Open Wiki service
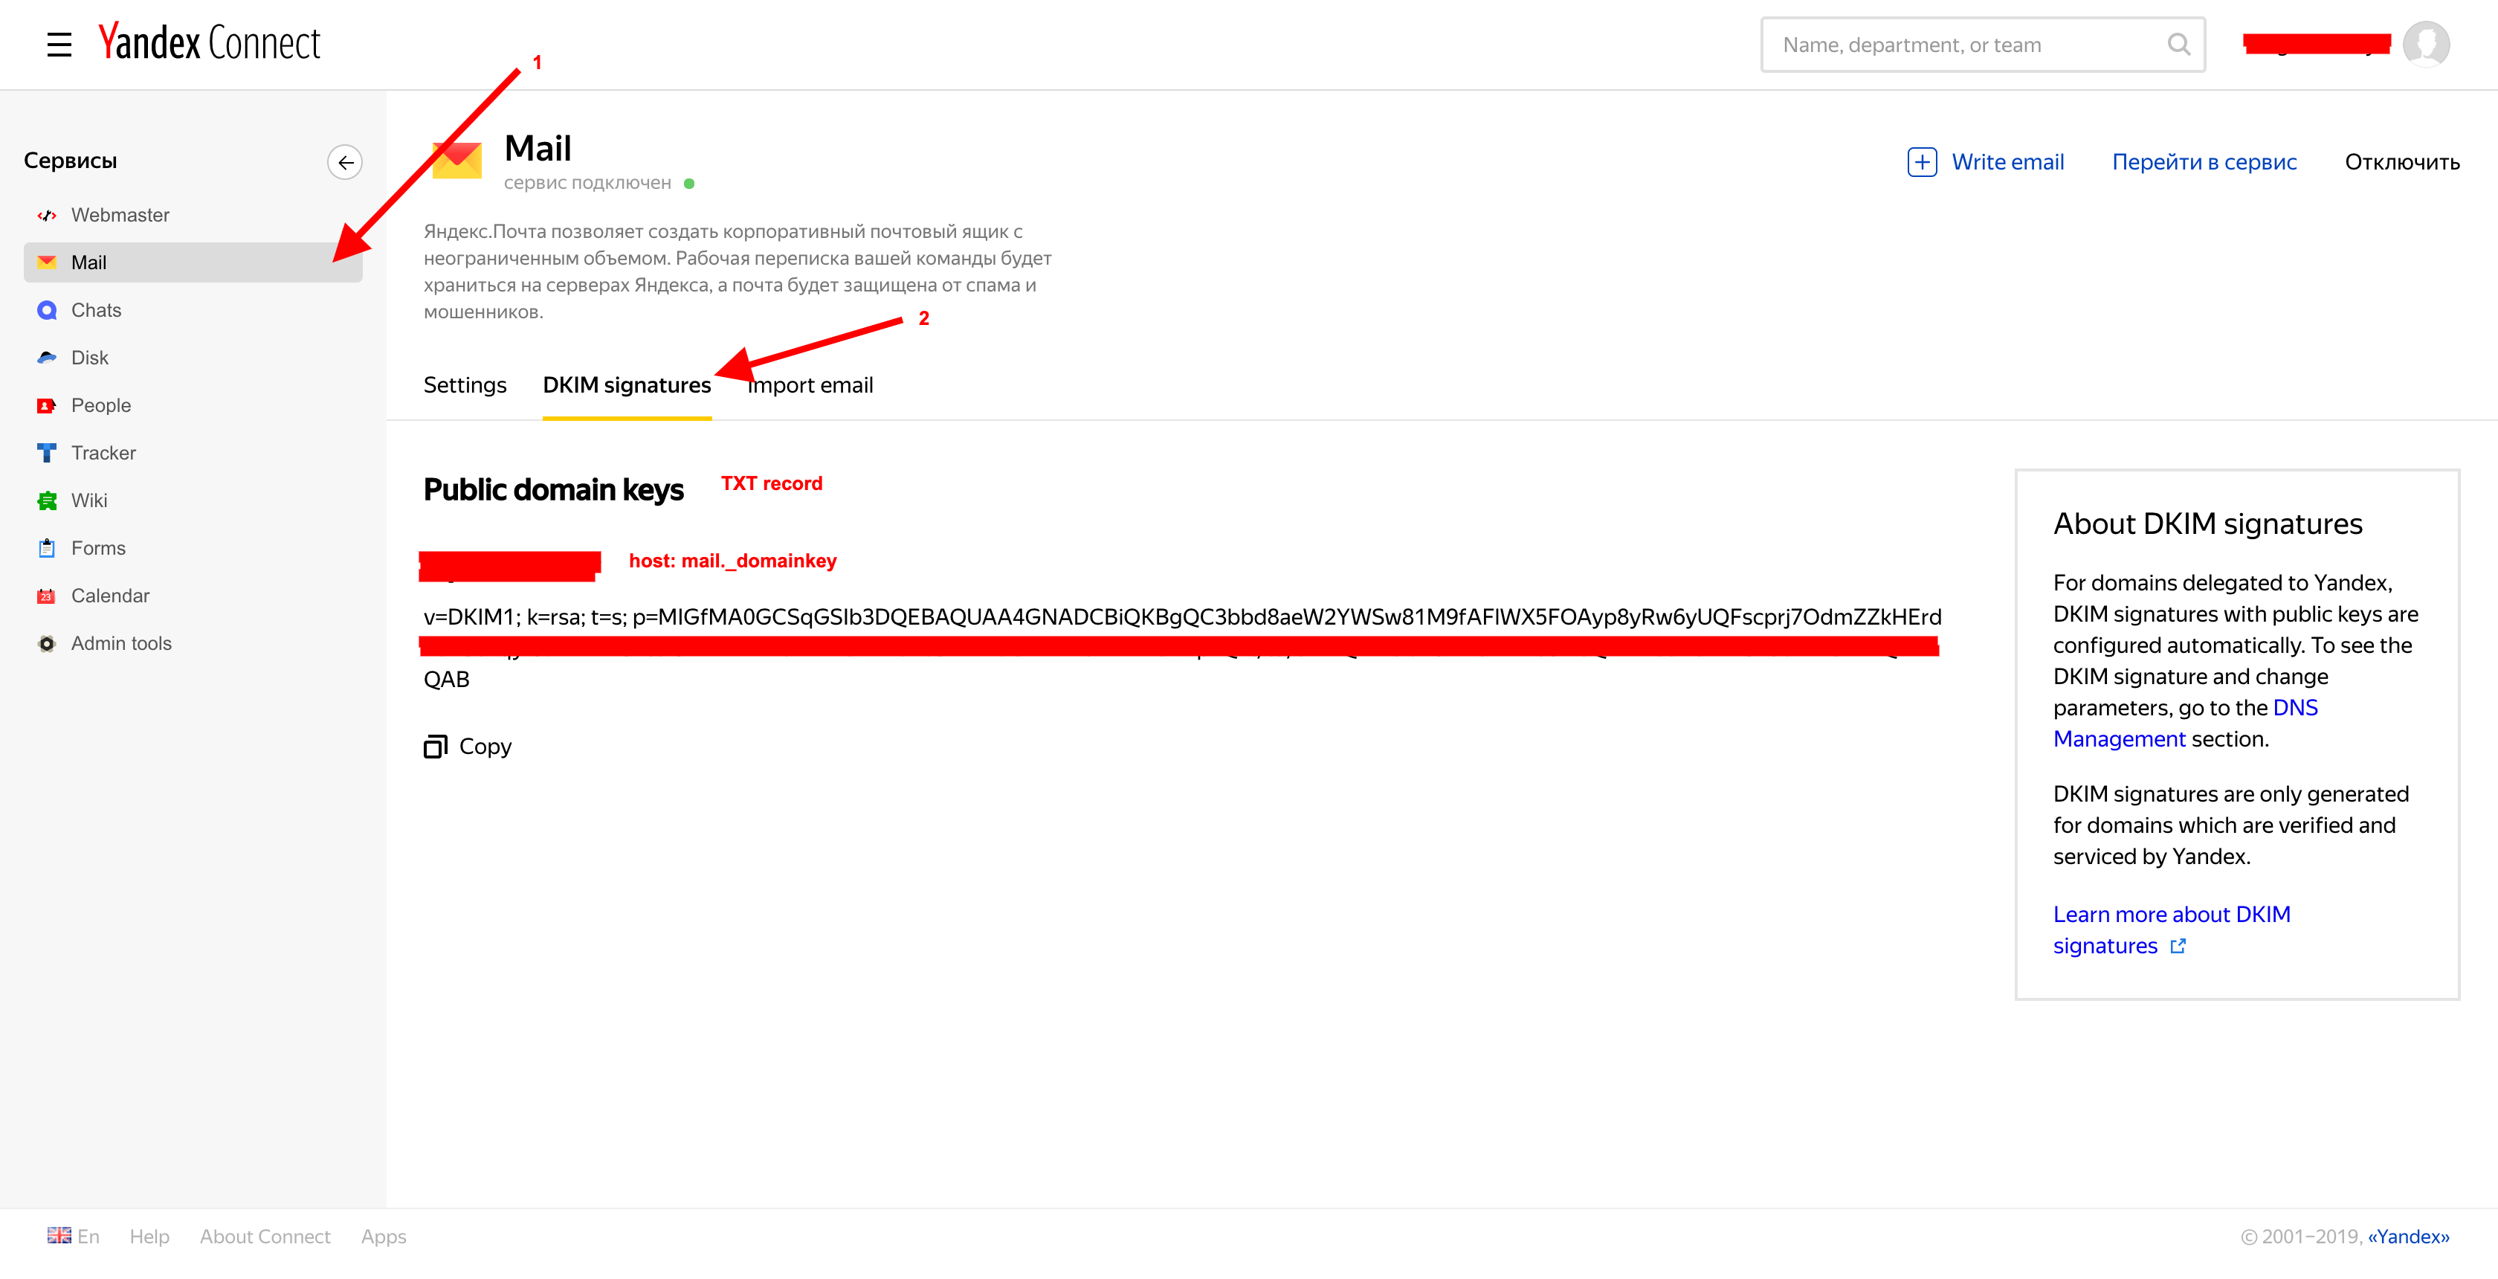Screen dimensions: 2498x1279 pos(193,500)
